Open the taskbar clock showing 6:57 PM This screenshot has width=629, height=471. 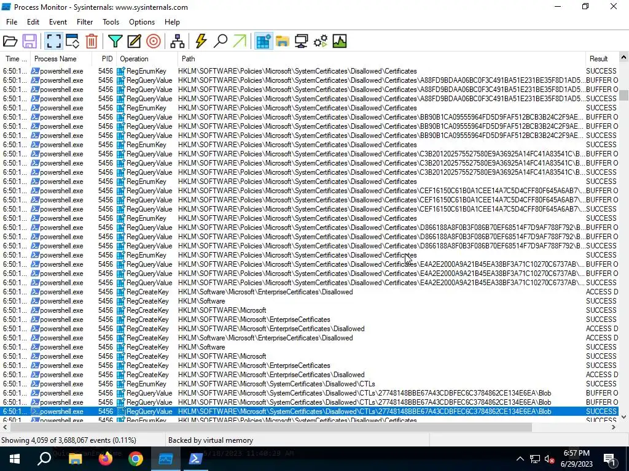(576, 459)
